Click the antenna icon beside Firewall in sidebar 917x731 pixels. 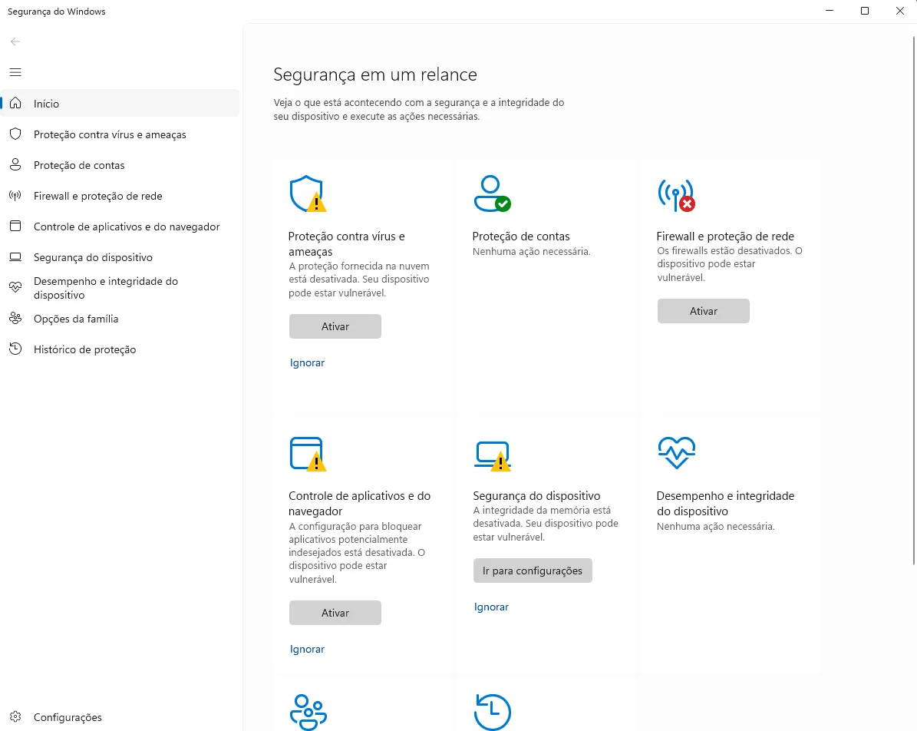[15, 196]
